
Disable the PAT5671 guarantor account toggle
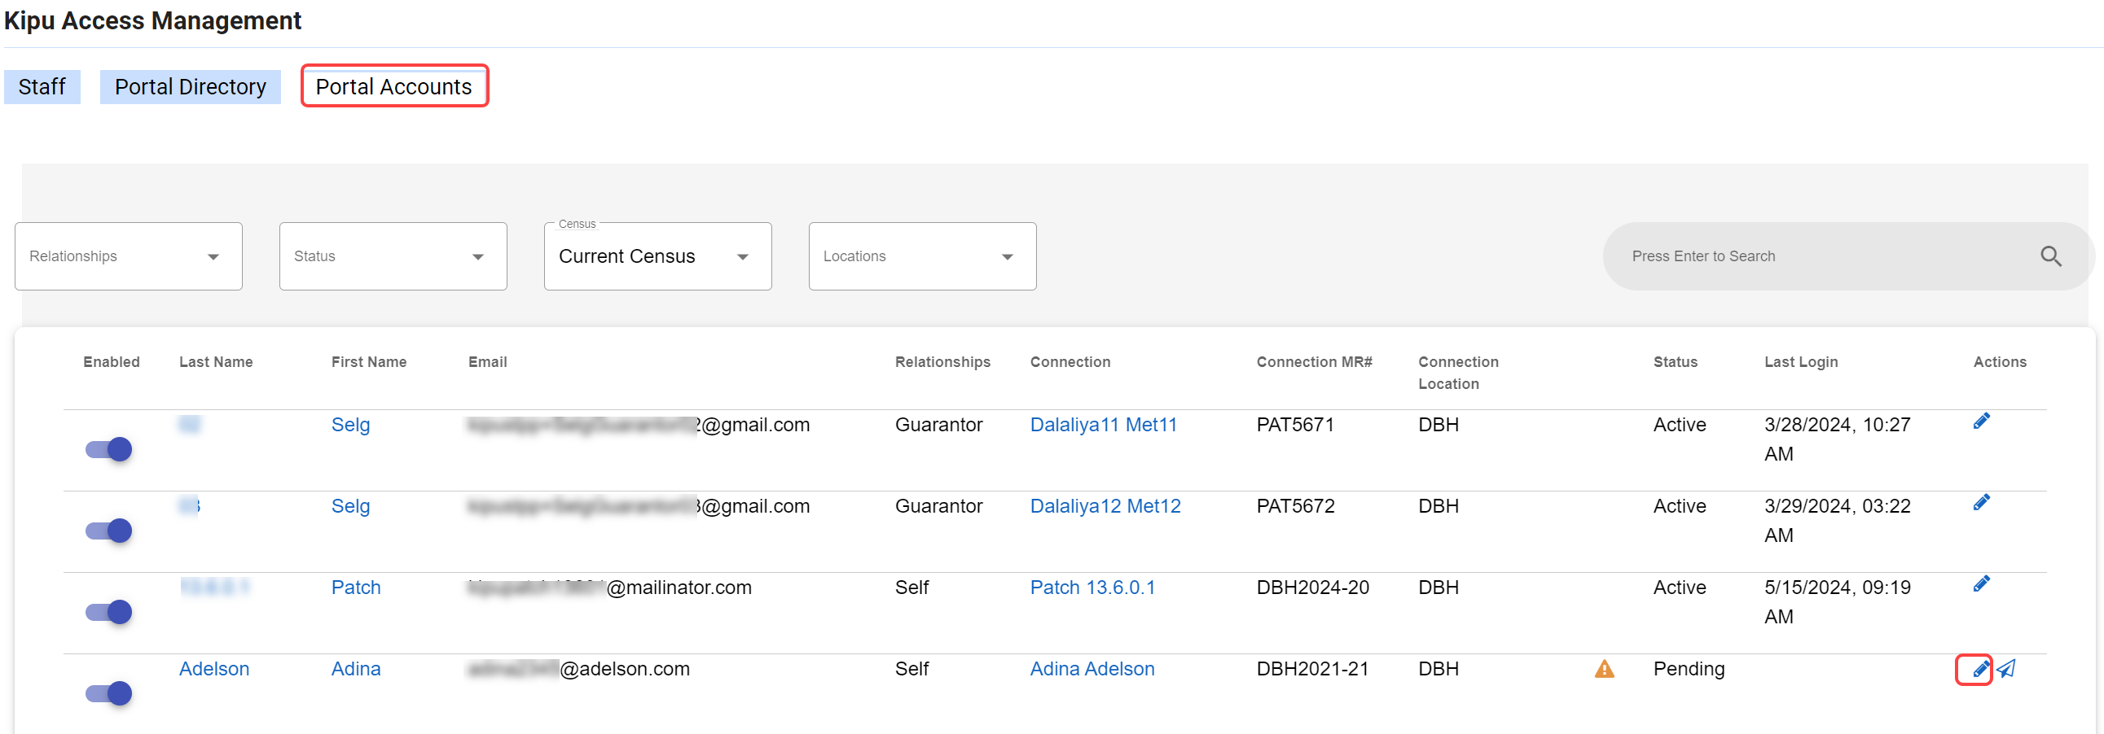(x=108, y=449)
